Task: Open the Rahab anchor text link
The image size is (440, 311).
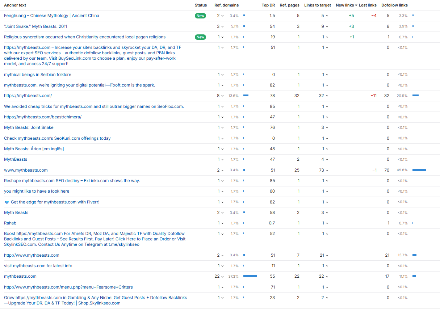Action: (10, 223)
